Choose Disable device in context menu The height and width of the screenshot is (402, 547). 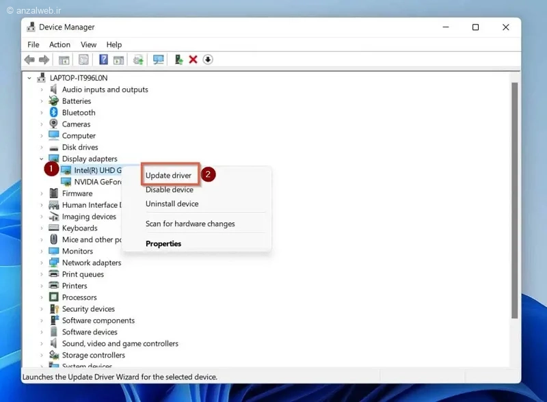tap(170, 189)
